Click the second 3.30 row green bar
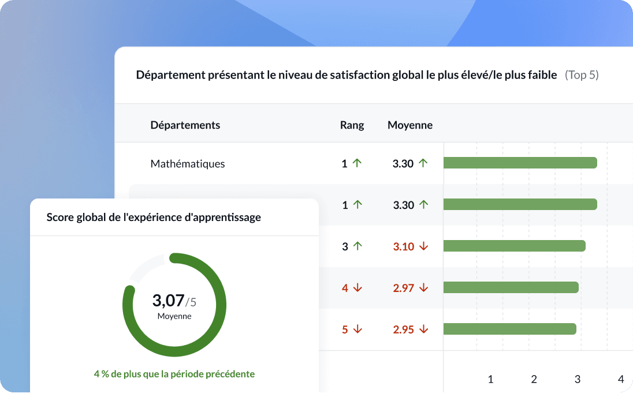This screenshot has width=633, height=397. (520, 204)
